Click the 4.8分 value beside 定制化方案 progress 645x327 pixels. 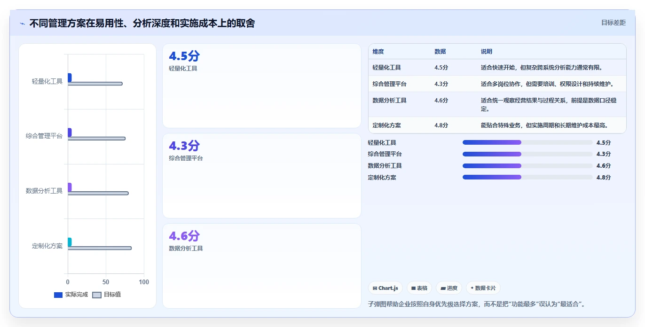coord(604,178)
